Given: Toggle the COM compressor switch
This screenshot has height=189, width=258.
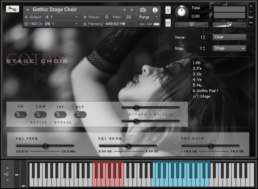Looking at the screenshot, I should click(40, 115).
